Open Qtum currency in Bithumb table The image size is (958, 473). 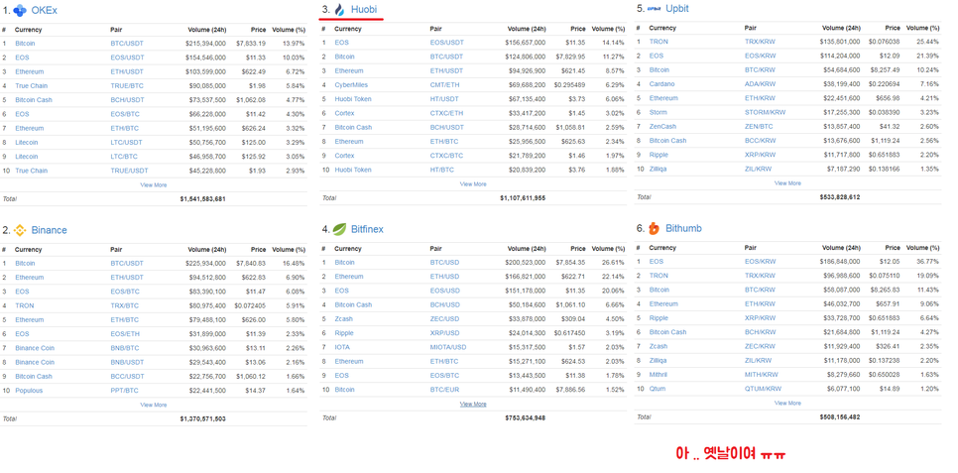657,389
